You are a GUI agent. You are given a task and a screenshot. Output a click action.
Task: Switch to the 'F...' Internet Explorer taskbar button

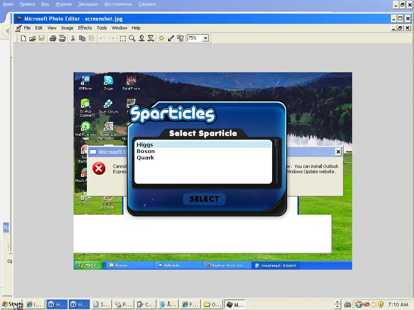(x=190, y=304)
